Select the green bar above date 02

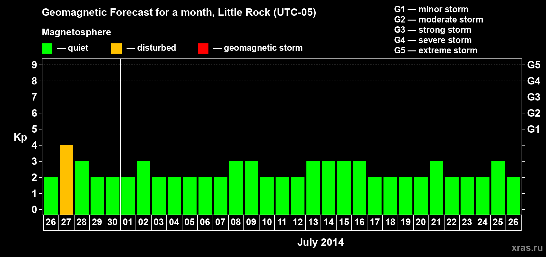pyautogui.click(x=144, y=188)
